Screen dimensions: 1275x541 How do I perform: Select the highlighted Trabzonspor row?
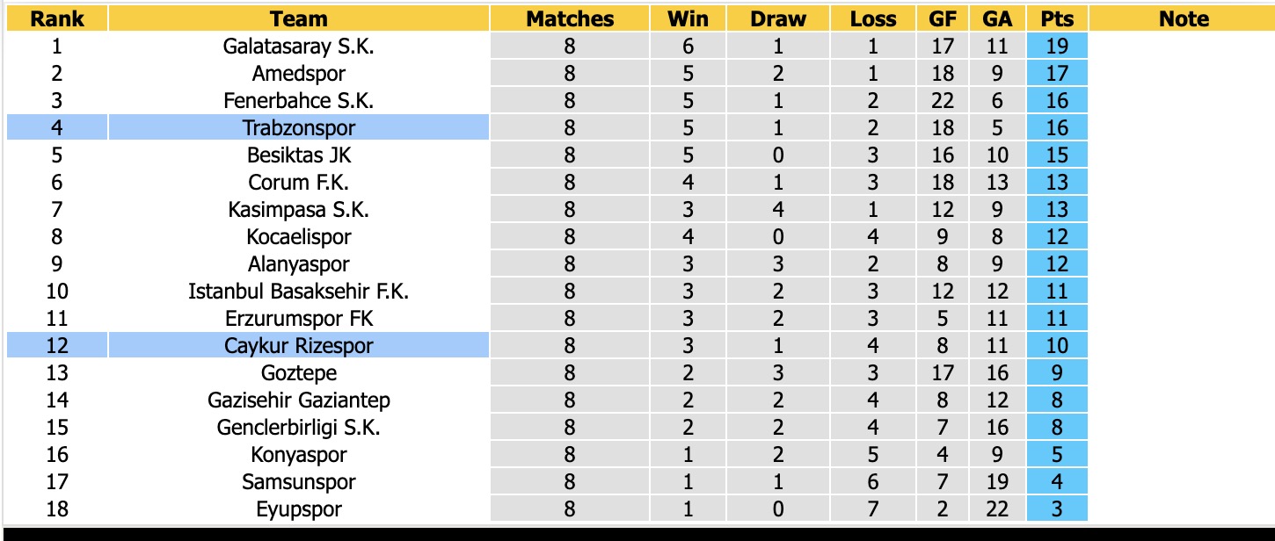pyautogui.click(x=248, y=128)
